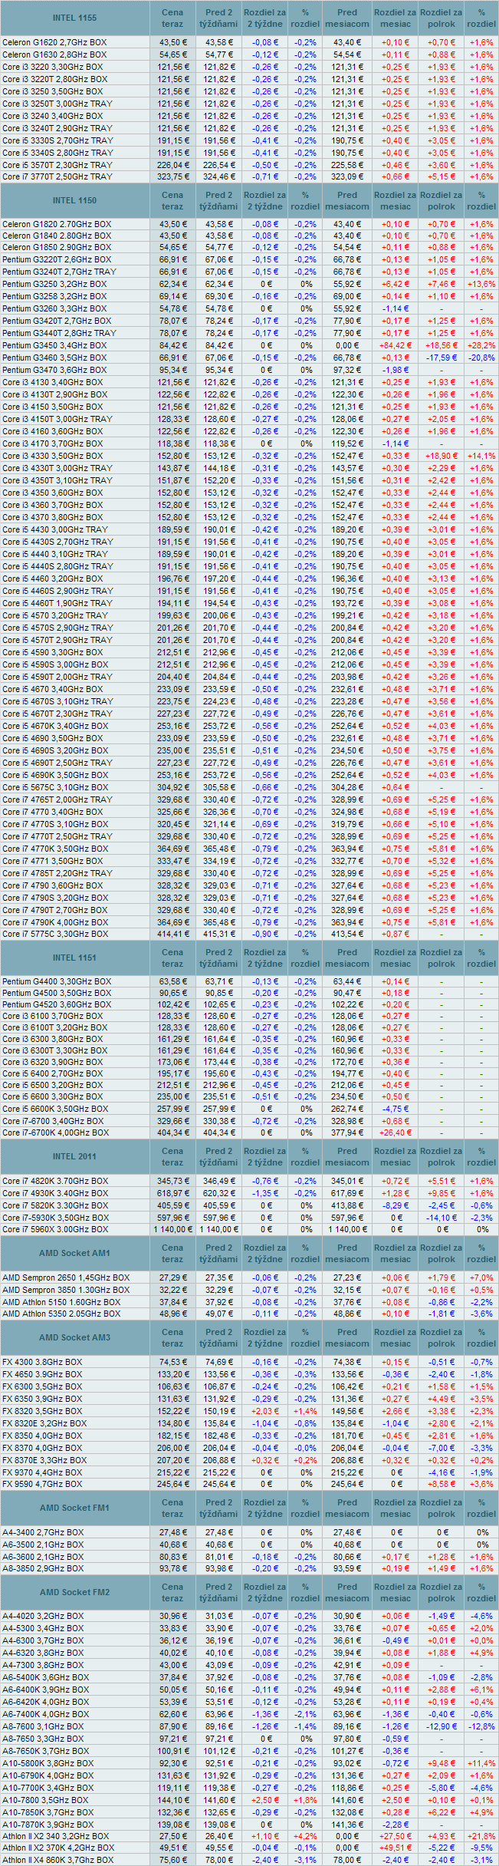Click 245,64 € current price of FX 9590
Image resolution: width=499 pixels, height=1866 pixels.
tap(173, 1484)
